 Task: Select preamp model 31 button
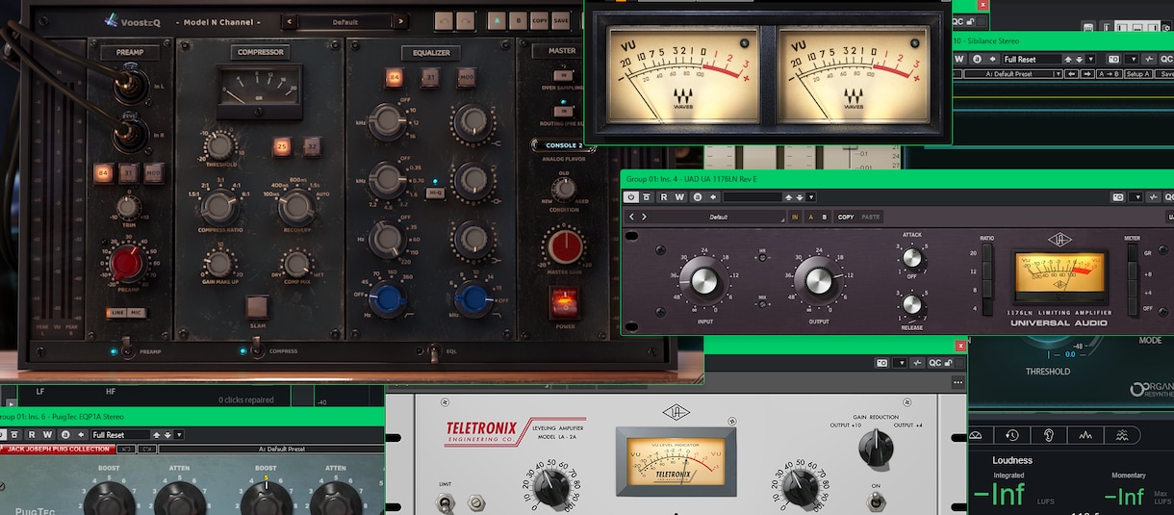point(129,173)
